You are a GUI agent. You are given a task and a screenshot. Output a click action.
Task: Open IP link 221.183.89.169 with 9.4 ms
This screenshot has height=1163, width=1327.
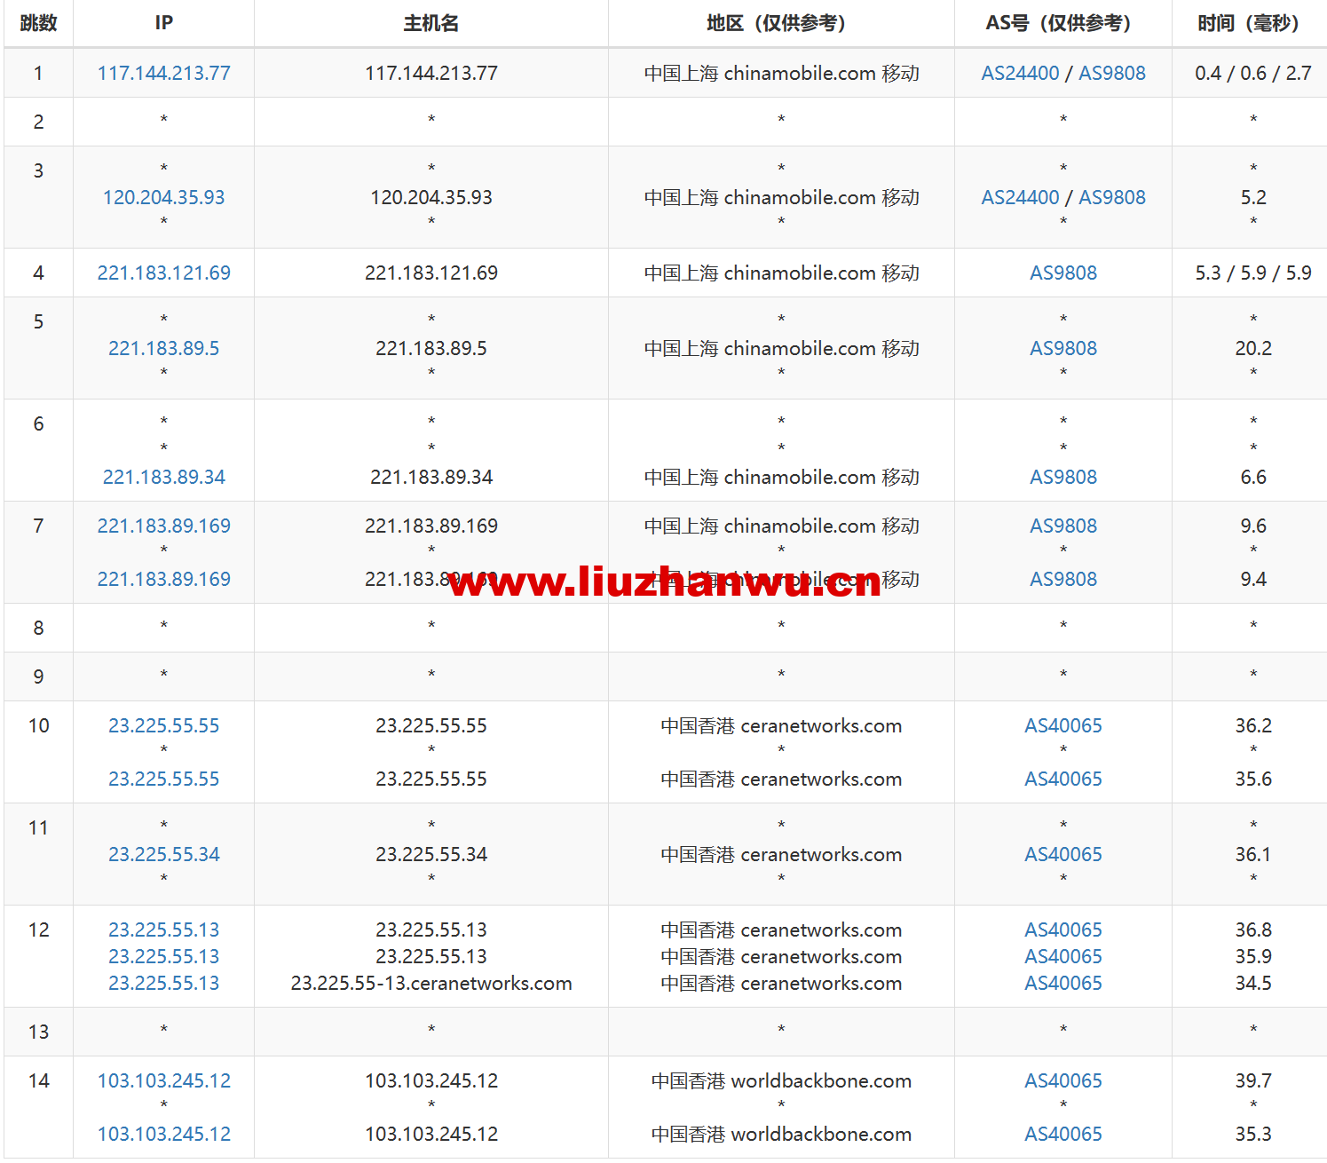coord(163,579)
